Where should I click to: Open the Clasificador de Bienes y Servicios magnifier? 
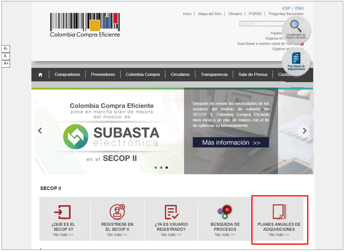click(296, 30)
